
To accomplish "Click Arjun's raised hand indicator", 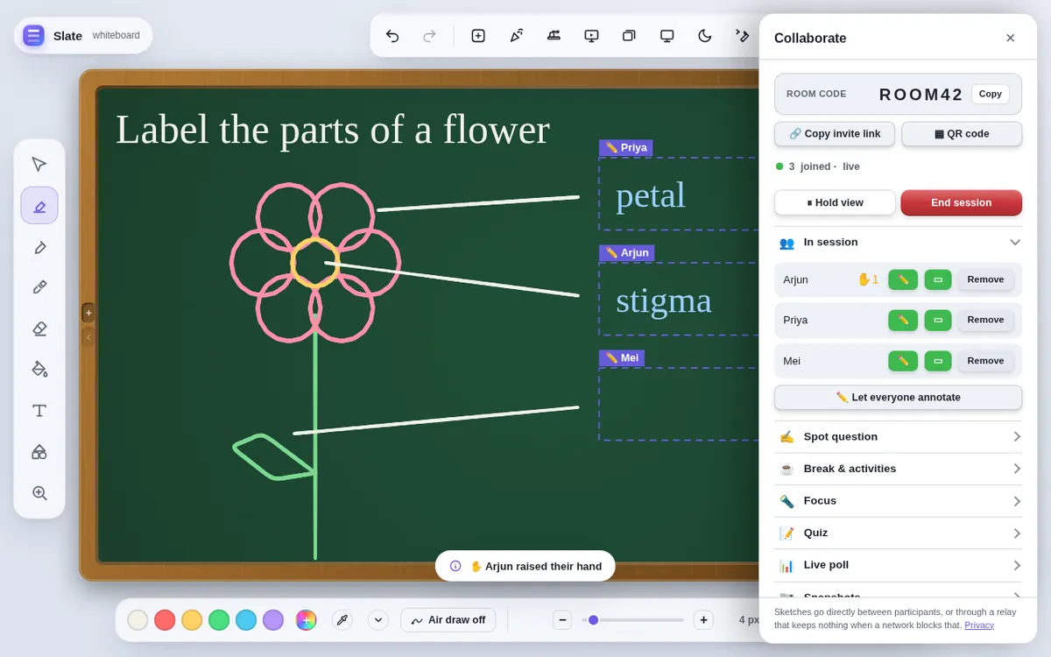I will coord(867,279).
